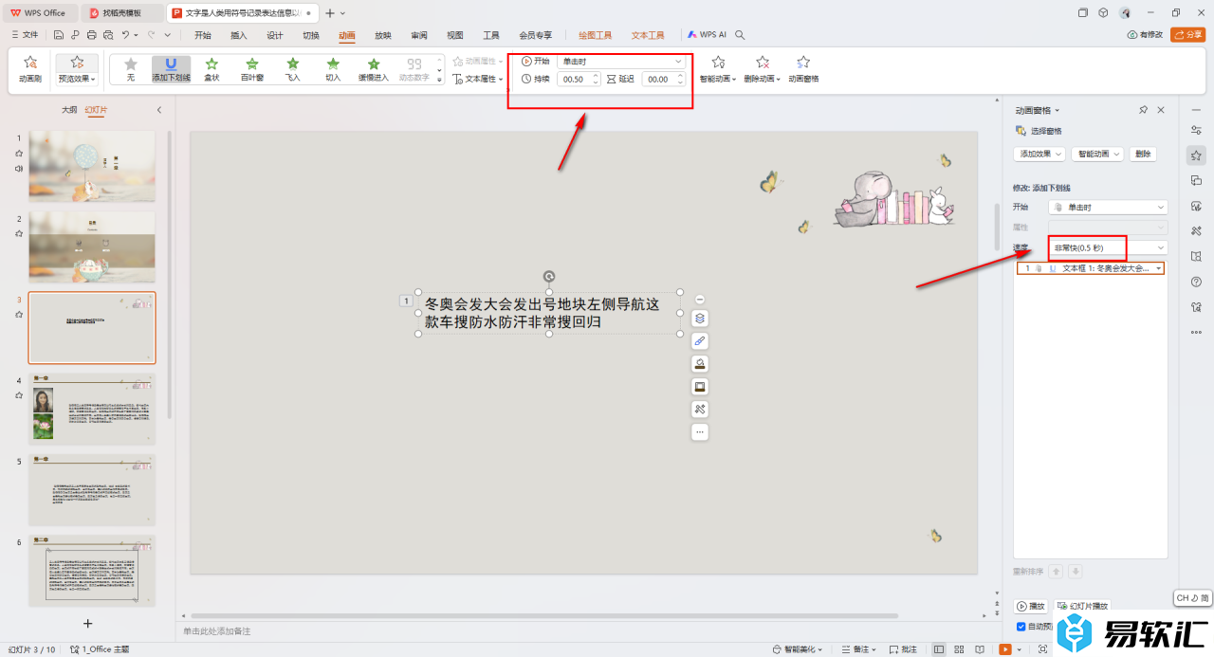Click the 幻灯片播放 slideshow play button
This screenshot has height=657, width=1214.
pos(1081,606)
